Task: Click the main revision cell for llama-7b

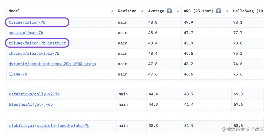Action: coord(131,74)
